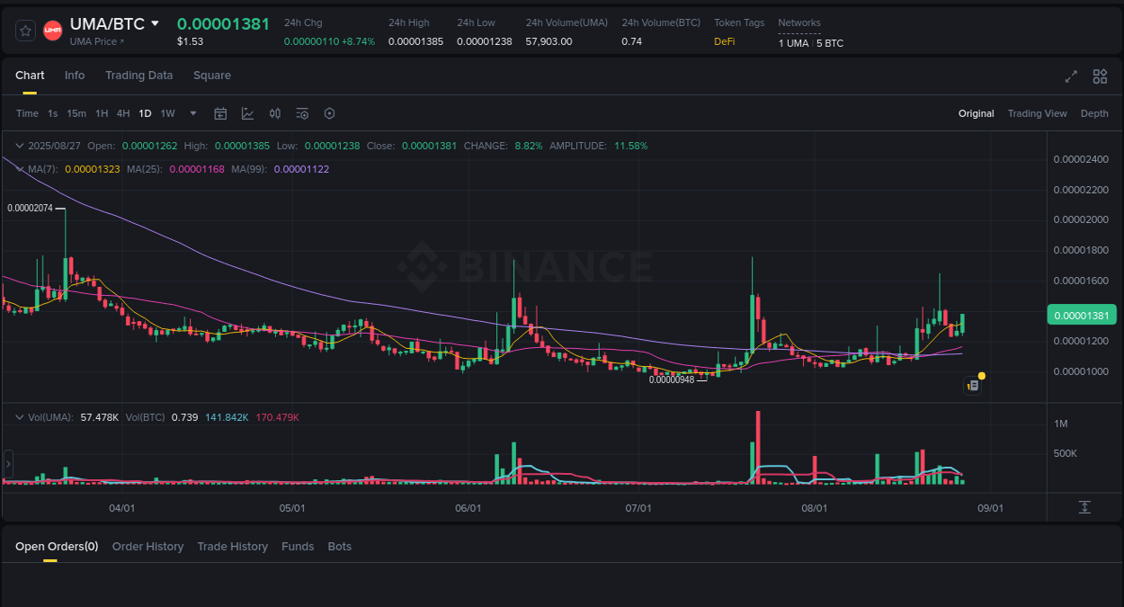Open the technical indicators line-chart icon
The width and height of the screenshot is (1124, 607).
click(x=247, y=113)
